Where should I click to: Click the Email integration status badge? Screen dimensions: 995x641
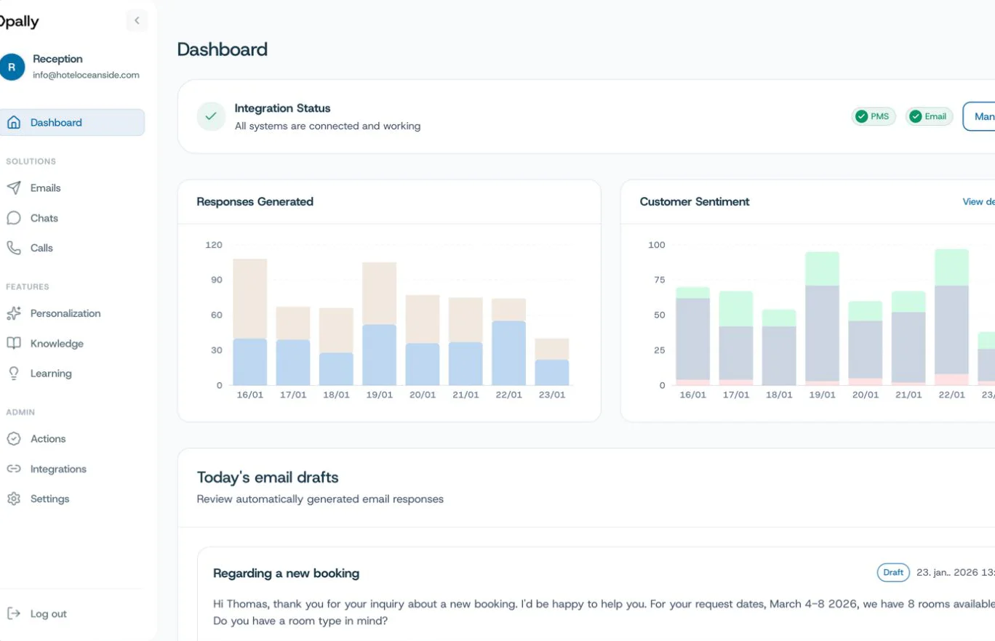pyautogui.click(x=929, y=116)
